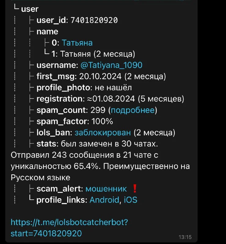Open the Android profile link

(x=104, y=200)
